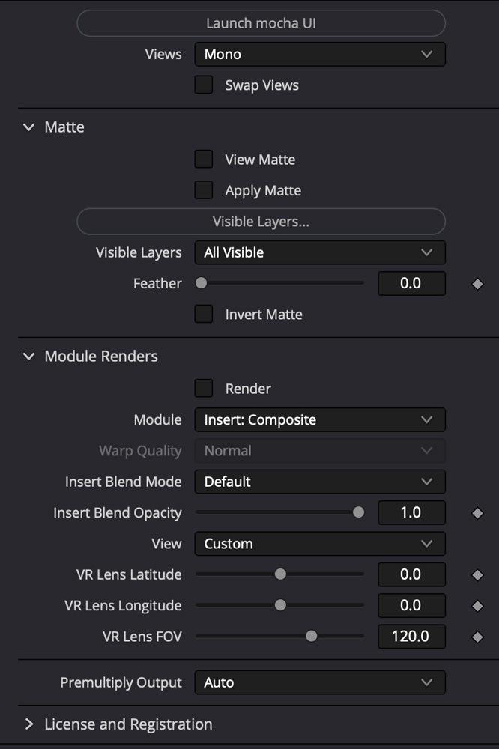This screenshot has width=499, height=749.
Task: Open the Module dropdown showing Insert: Composite
Action: coord(319,419)
